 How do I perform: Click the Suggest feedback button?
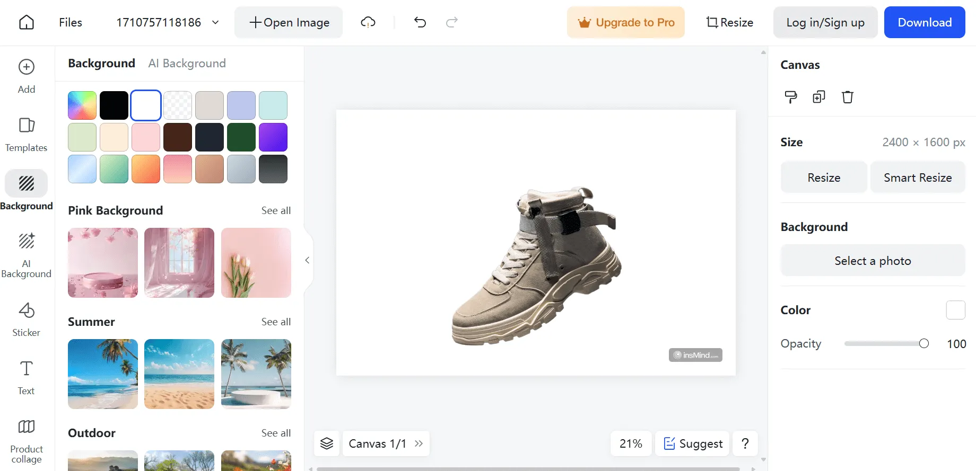click(x=693, y=443)
